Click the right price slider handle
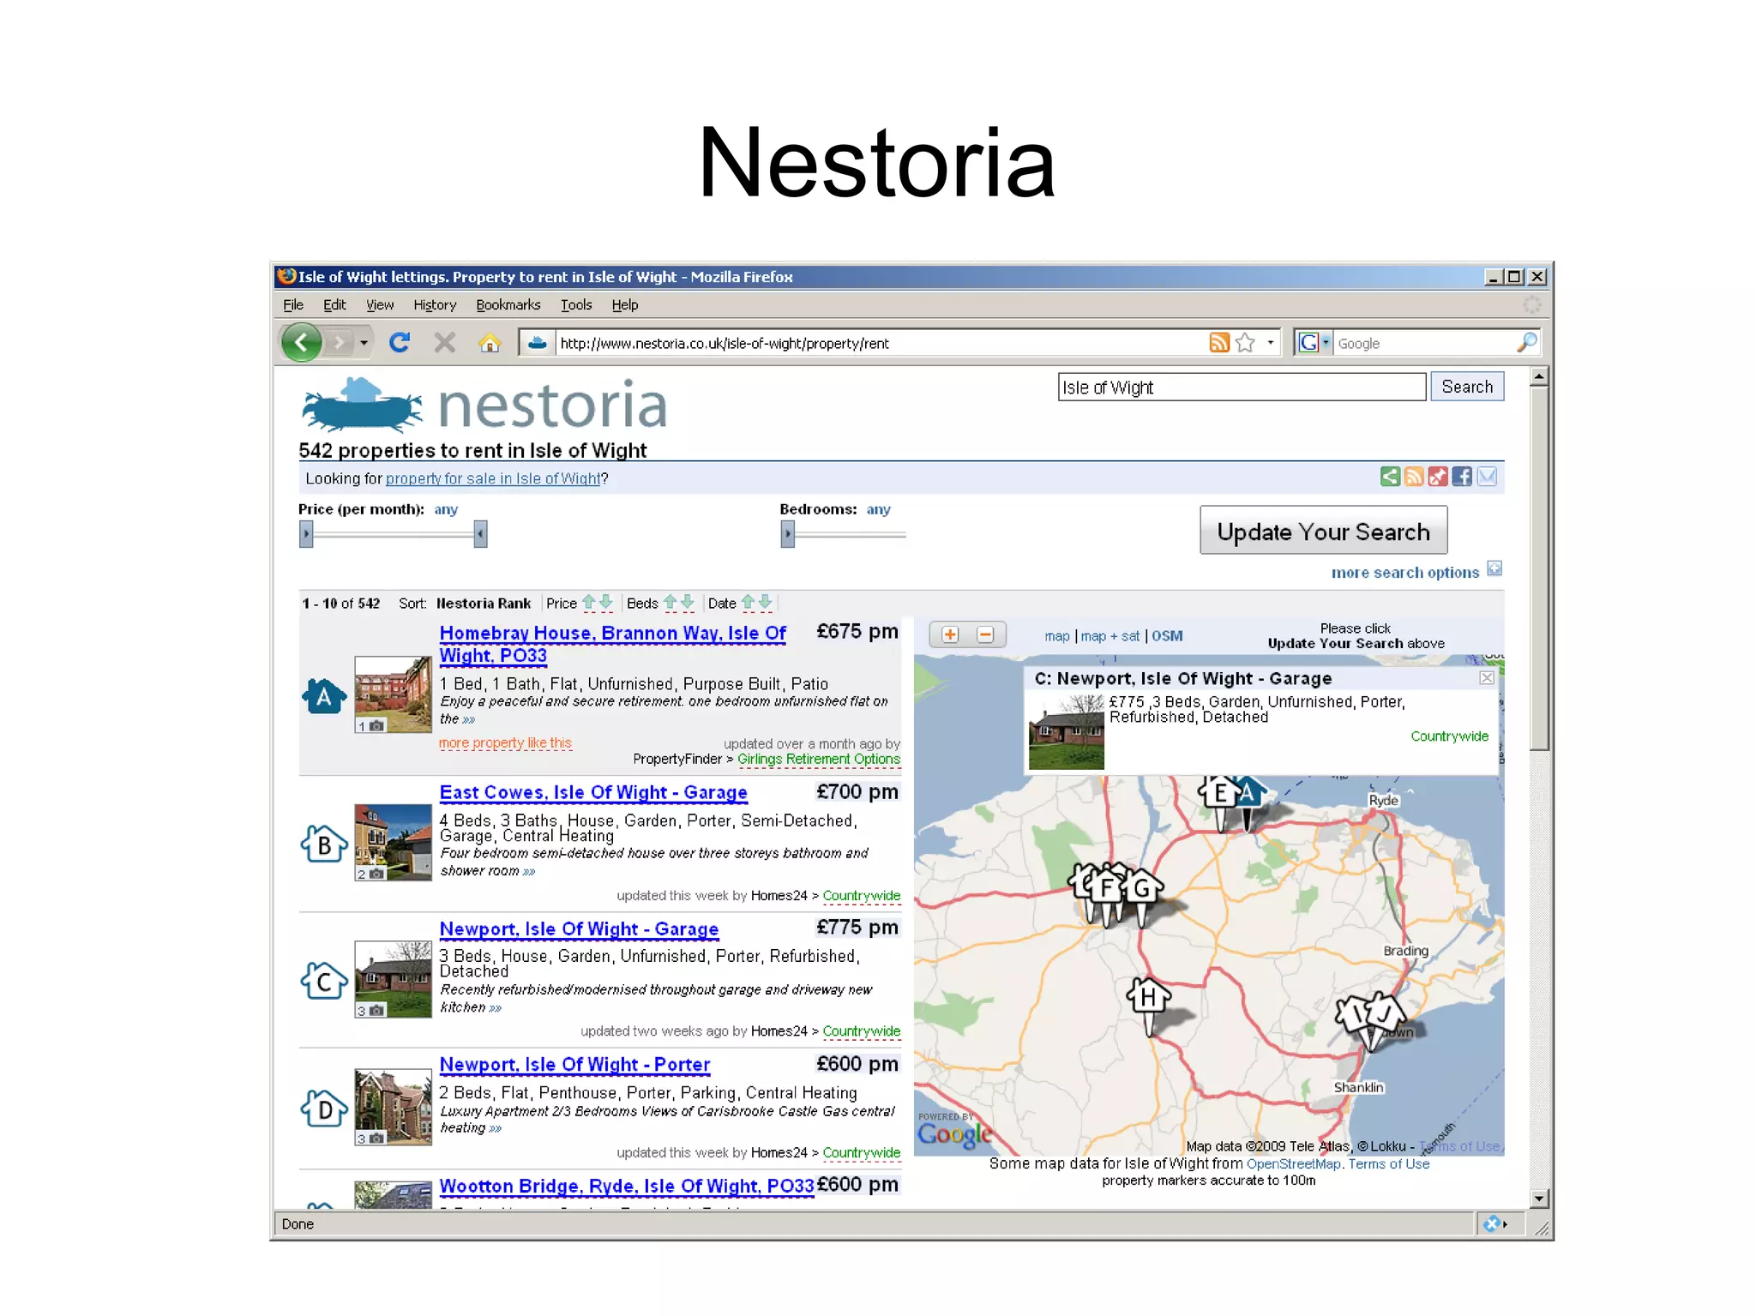Image resolution: width=1756 pixels, height=1316 pixels. pos(480,533)
